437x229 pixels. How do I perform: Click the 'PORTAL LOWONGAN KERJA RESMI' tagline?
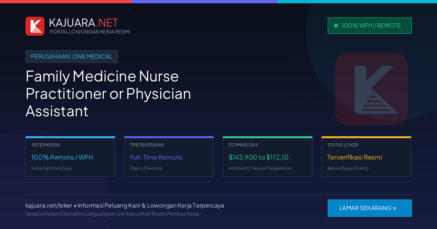(x=90, y=32)
